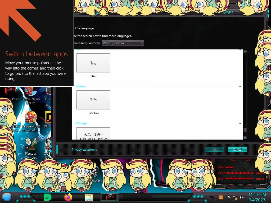271x203 pixels.
Task: Open the Control Panel desktop shortcut
Action: [x=12, y=94]
